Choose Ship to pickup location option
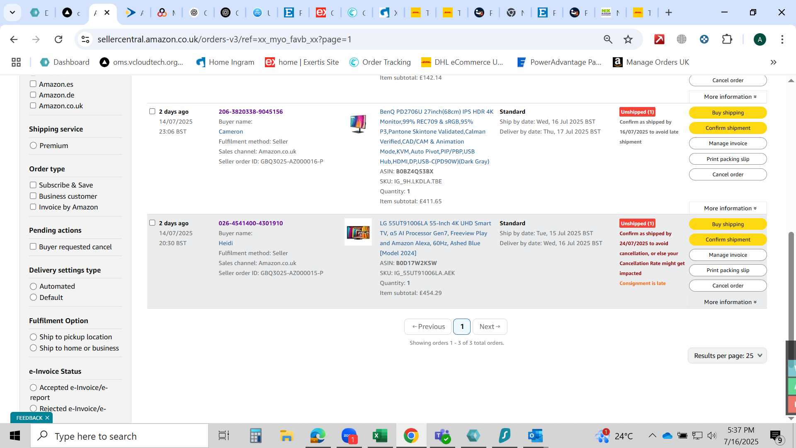 point(33,337)
